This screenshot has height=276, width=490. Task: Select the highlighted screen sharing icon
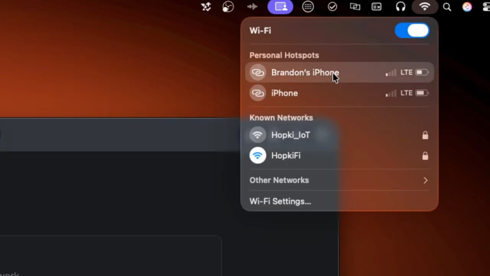(281, 7)
